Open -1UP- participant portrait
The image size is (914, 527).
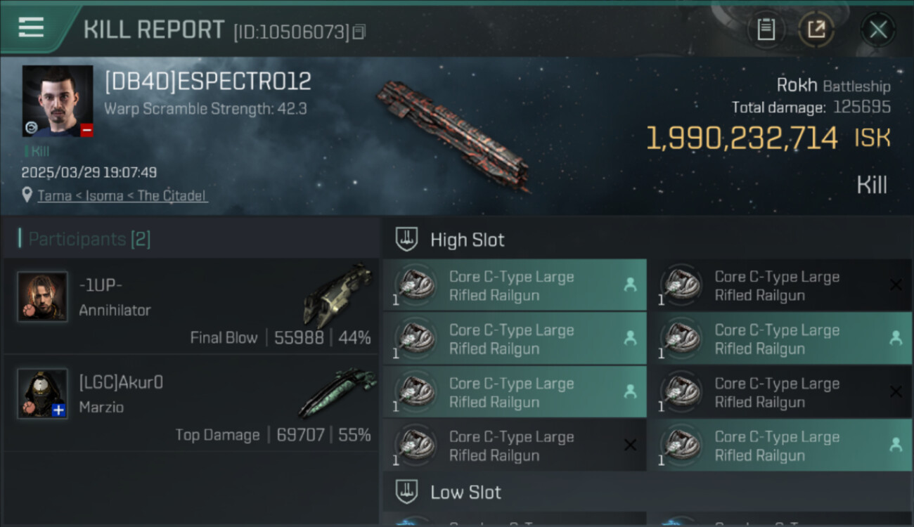tap(42, 297)
